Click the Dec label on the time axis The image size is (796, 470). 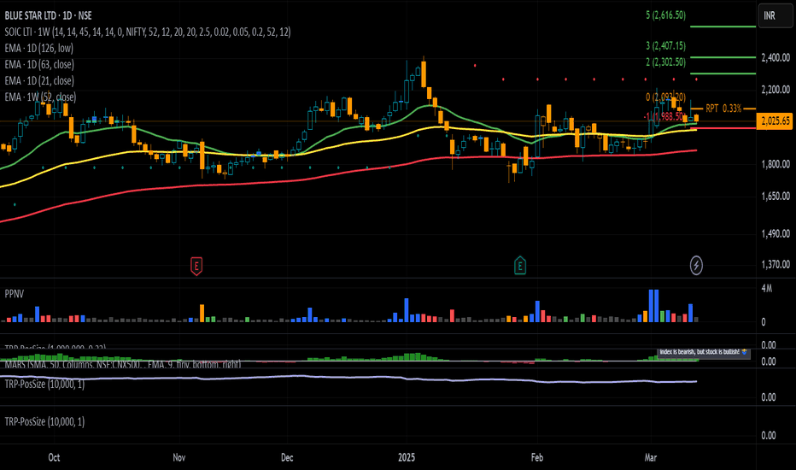287,457
